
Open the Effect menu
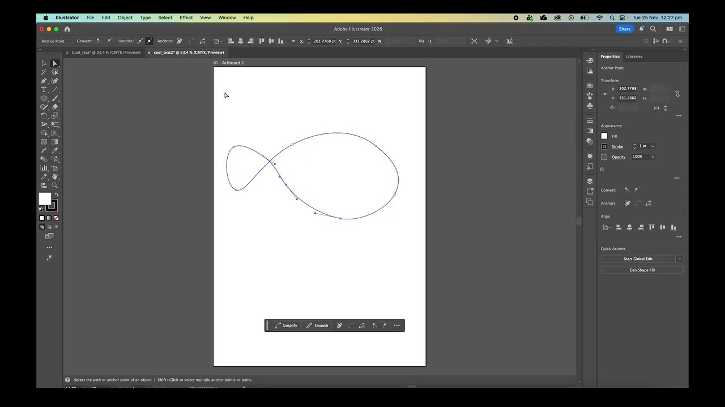186,18
